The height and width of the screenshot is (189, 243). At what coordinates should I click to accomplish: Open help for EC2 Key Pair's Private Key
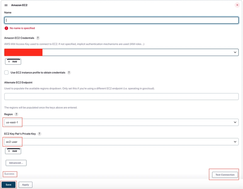pyautogui.click(x=39, y=134)
